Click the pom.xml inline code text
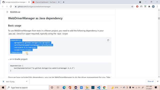The image size is (160, 90). tap(12, 34)
